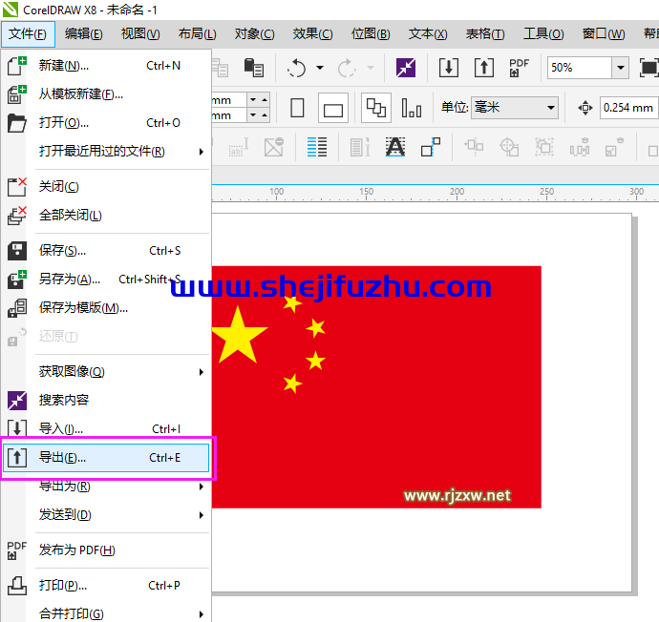Click the 0.254 mm nudge input field
The height and width of the screenshot is (622, 659).
pyautogui.click(x=628, y=108)
